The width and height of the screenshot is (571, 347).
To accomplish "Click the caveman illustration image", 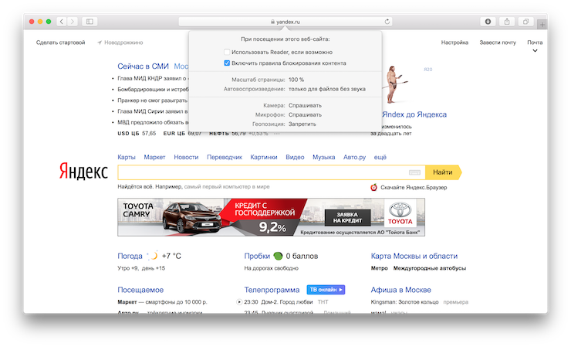I will [395, 85].
